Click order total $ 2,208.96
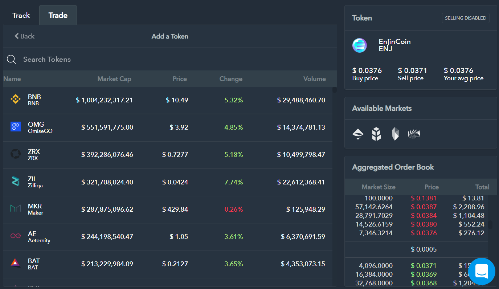The width and height of the screenshot is (499, 289). [469, 207]
